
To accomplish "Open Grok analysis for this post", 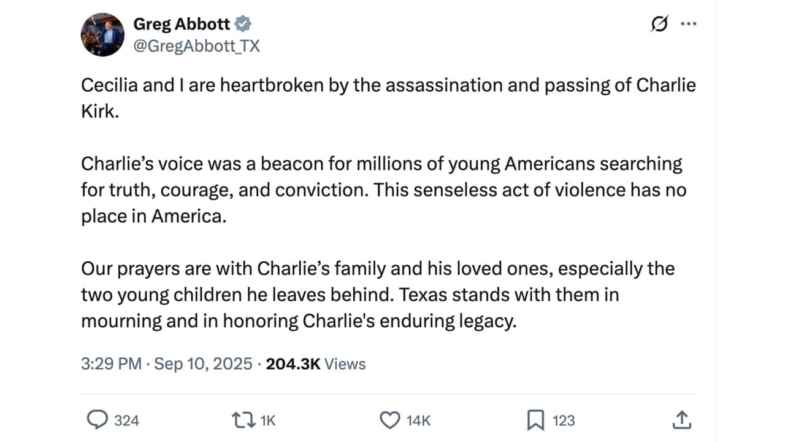I will [x=658, y=23].
